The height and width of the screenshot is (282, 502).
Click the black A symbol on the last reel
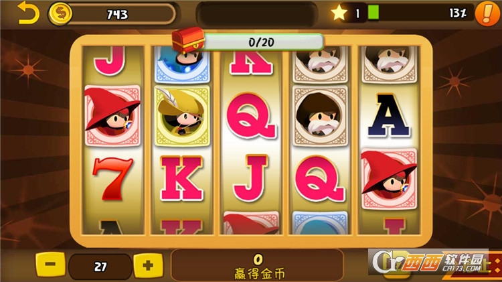pos(388,116)
